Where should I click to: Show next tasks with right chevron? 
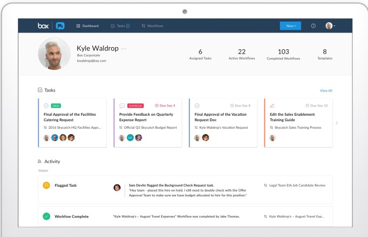pyautogui.click(x=337, y=123)
